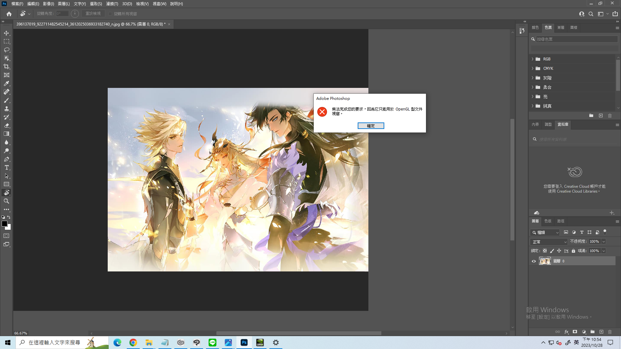Image resolution: width=621 pixels, height=349 pixels.
Task: Open the 影像(I) menu
Action: (49, 4)
